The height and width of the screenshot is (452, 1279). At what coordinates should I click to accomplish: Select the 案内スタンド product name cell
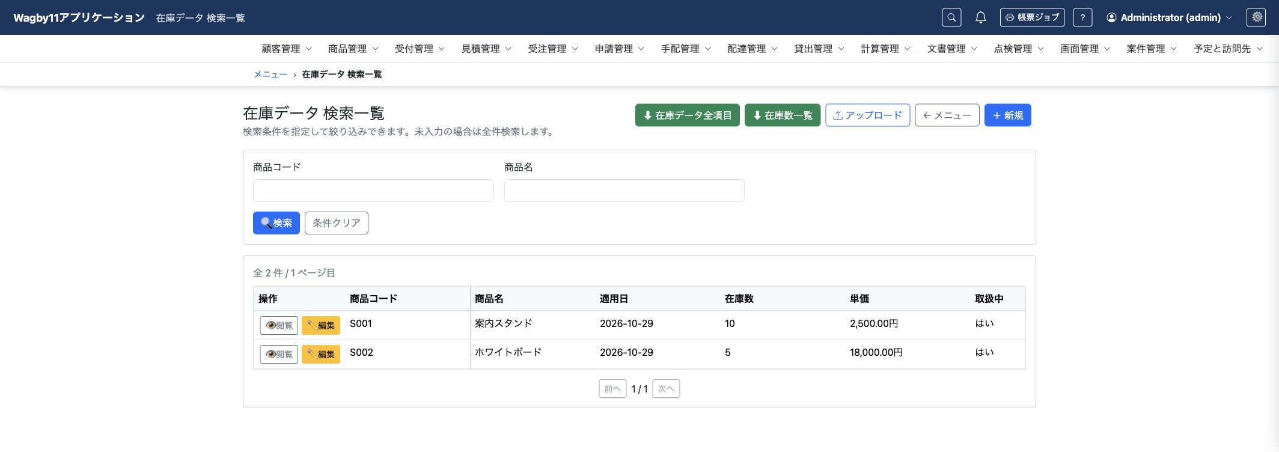pos(504,323)
